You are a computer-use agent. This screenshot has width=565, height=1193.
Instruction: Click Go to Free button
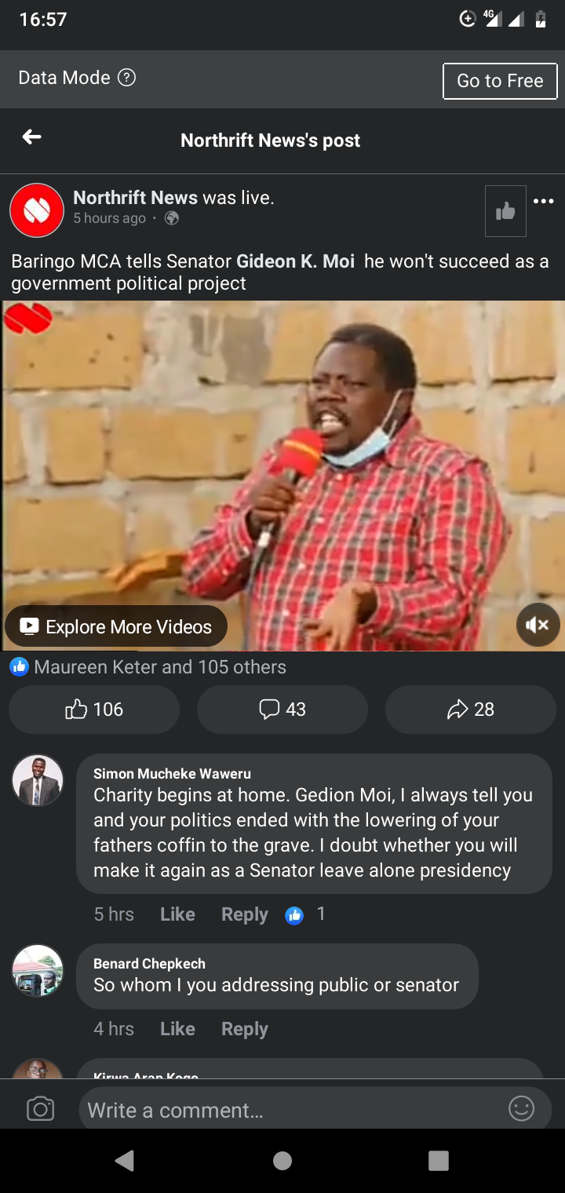[x=500, y=81]
